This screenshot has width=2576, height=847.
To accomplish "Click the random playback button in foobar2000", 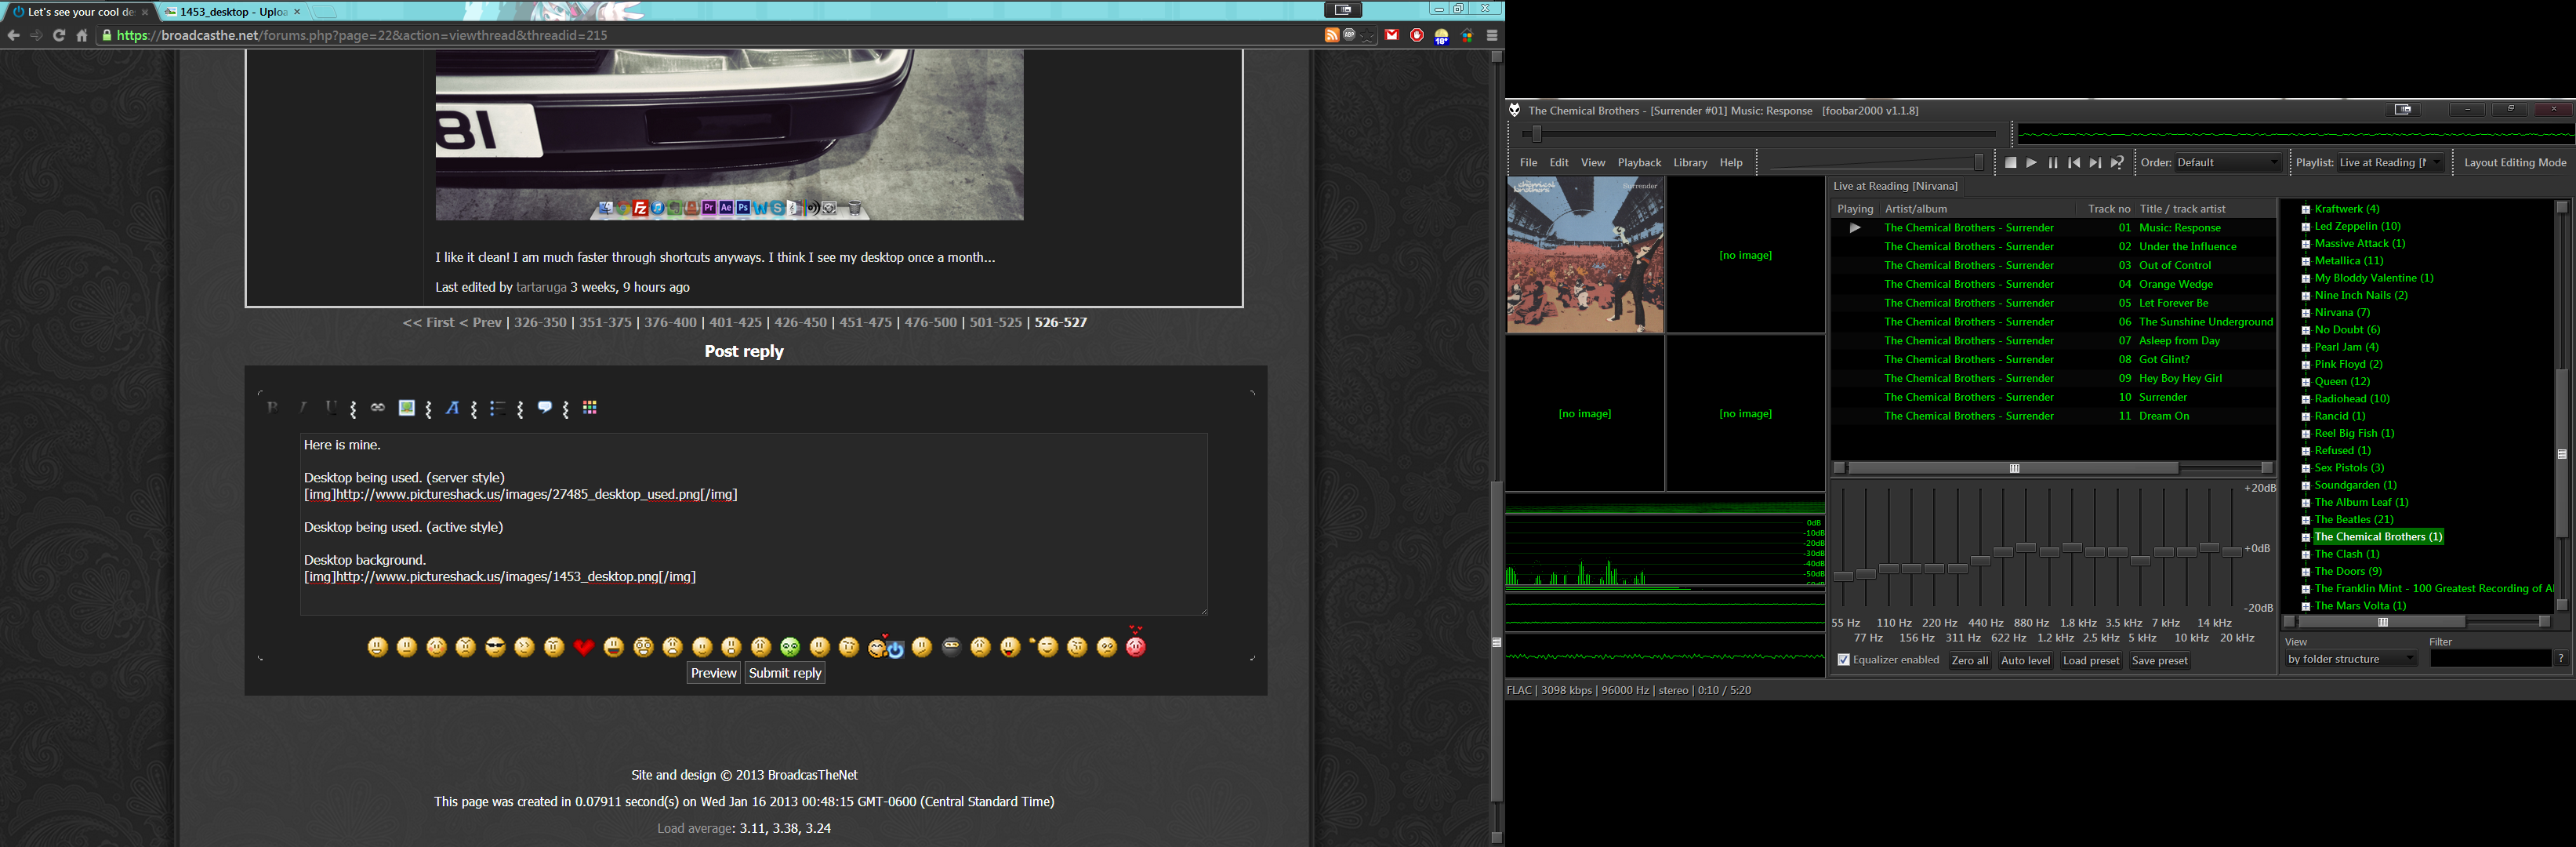I will 2117,162.
